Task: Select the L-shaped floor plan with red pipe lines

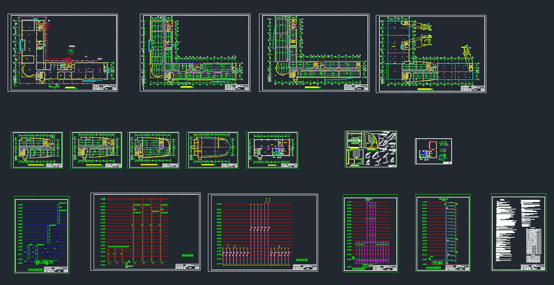Action: tap(63, 53)
